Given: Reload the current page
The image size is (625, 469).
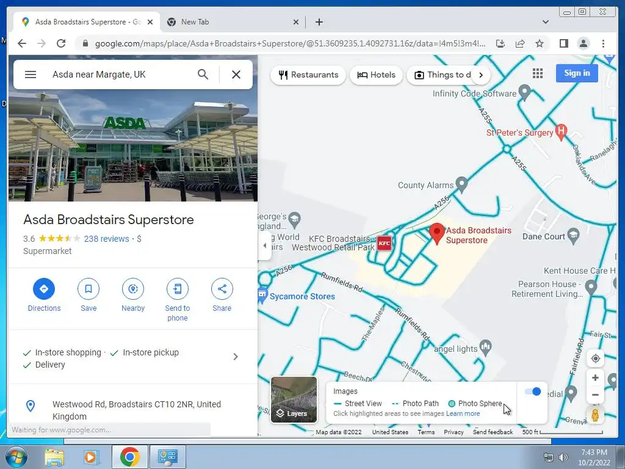Looking at the screenshot, I should [61, 43].
